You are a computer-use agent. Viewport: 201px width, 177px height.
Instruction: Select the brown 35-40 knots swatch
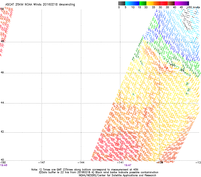[x=171, y=3]
